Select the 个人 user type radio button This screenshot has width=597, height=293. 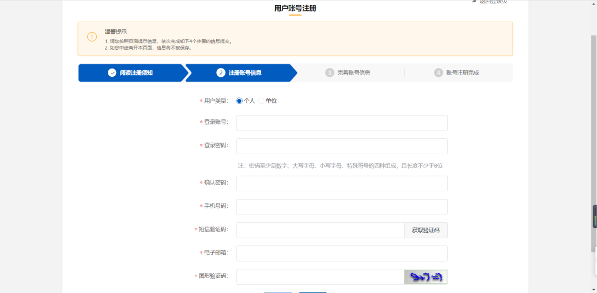pos(239,101)
